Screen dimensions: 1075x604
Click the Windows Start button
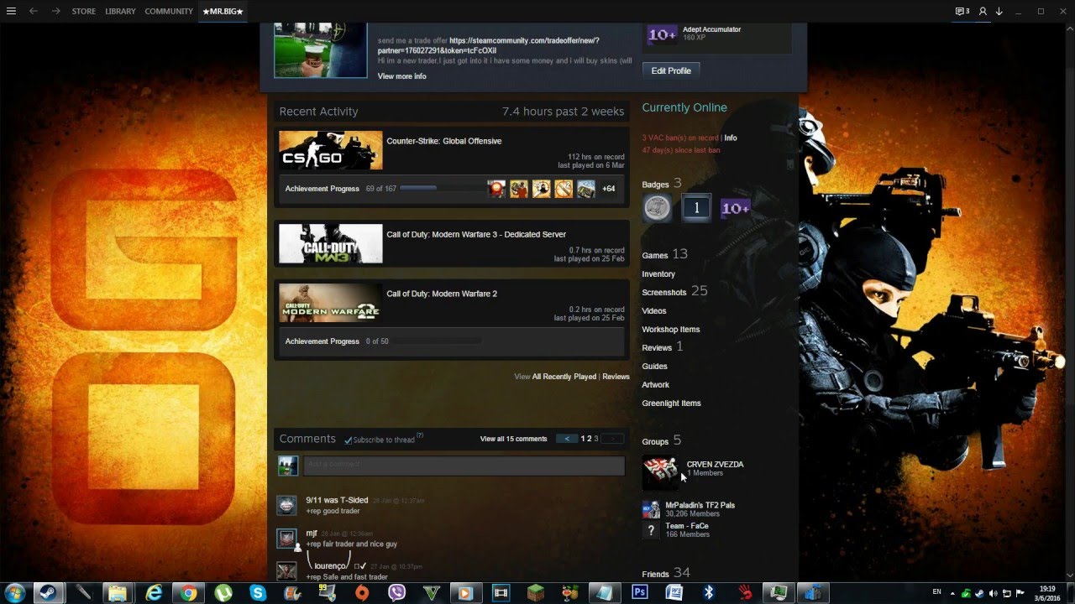tap(15, 592)
